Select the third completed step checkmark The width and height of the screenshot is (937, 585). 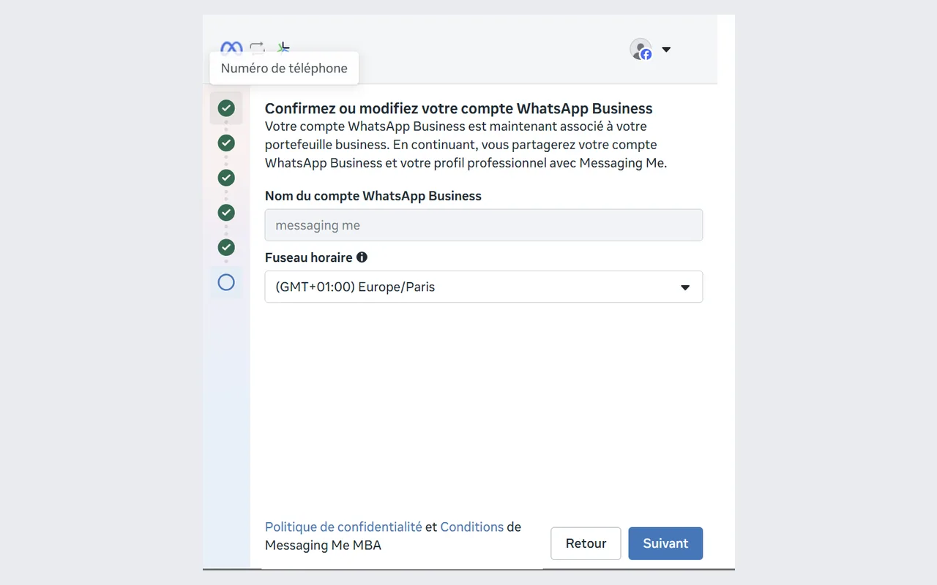pos(226,178)
